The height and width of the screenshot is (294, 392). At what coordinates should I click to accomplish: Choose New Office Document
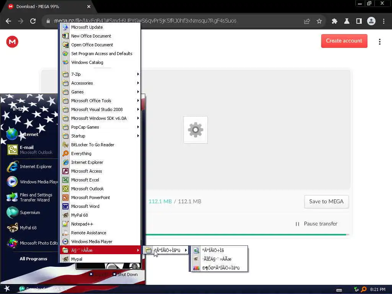coord(100,36)
